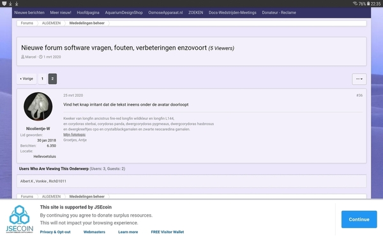Click the bottom Forums breadcrumb
This screenshot has height=239, width=383.
27,196
